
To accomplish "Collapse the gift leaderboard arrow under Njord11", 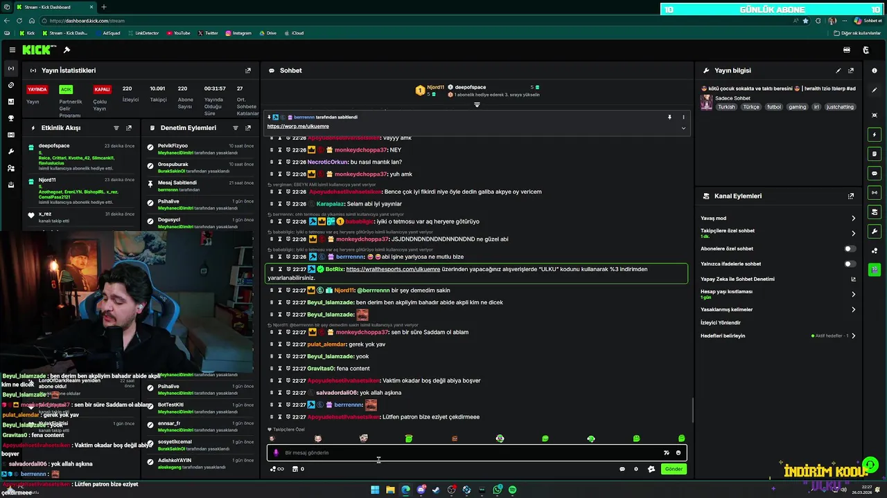I will point(477,104).
